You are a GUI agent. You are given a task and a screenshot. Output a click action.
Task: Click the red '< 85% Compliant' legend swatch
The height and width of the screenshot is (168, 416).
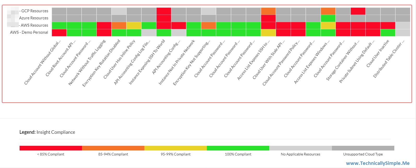point(51,148)
